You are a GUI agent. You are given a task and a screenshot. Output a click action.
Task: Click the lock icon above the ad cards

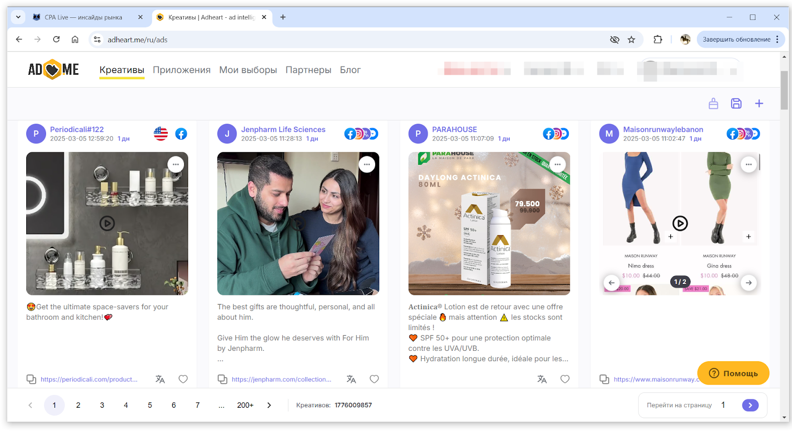[713, 103]
